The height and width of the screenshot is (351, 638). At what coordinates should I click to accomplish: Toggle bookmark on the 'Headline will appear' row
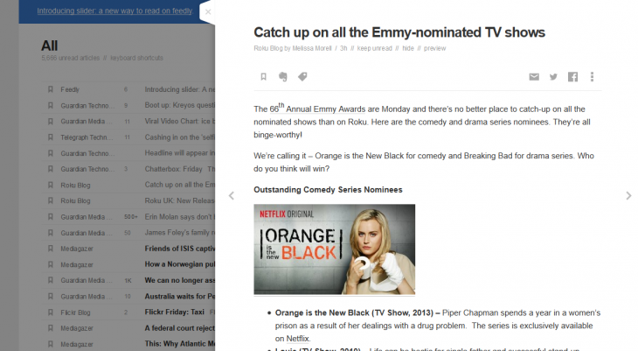coord(51,153)
